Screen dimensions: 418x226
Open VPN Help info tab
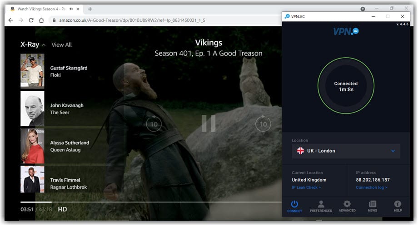pos(398,206)
